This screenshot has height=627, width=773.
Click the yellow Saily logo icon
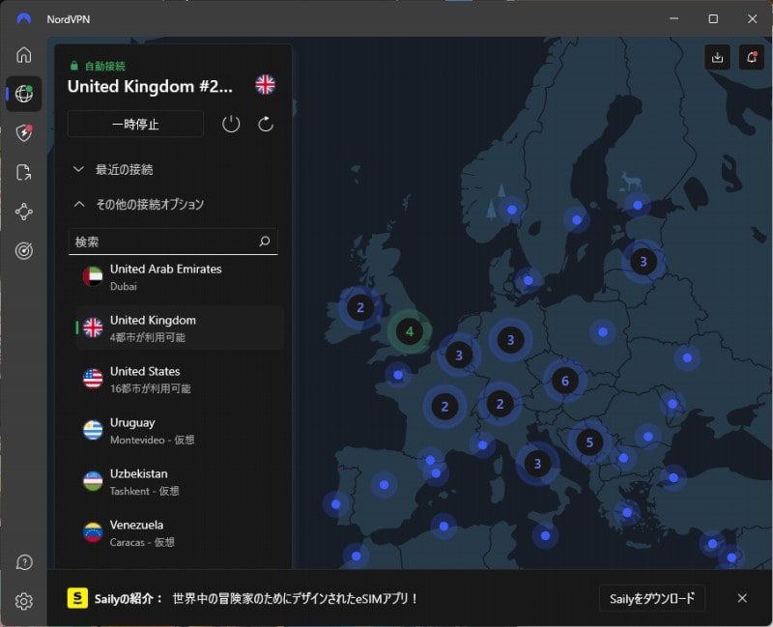(x=77, y=598)
